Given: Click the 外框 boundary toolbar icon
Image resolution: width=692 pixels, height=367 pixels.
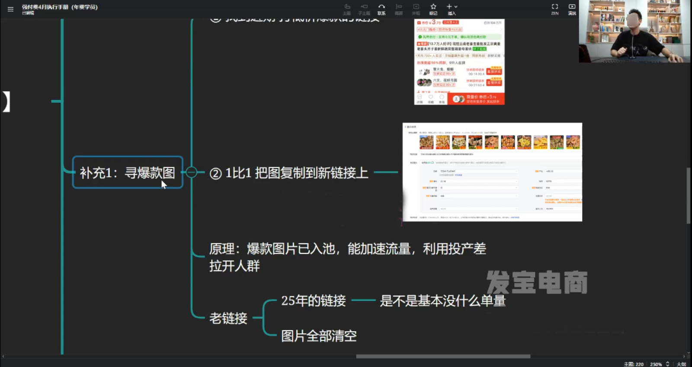Looking at the screenshot, I should [416, 9].
